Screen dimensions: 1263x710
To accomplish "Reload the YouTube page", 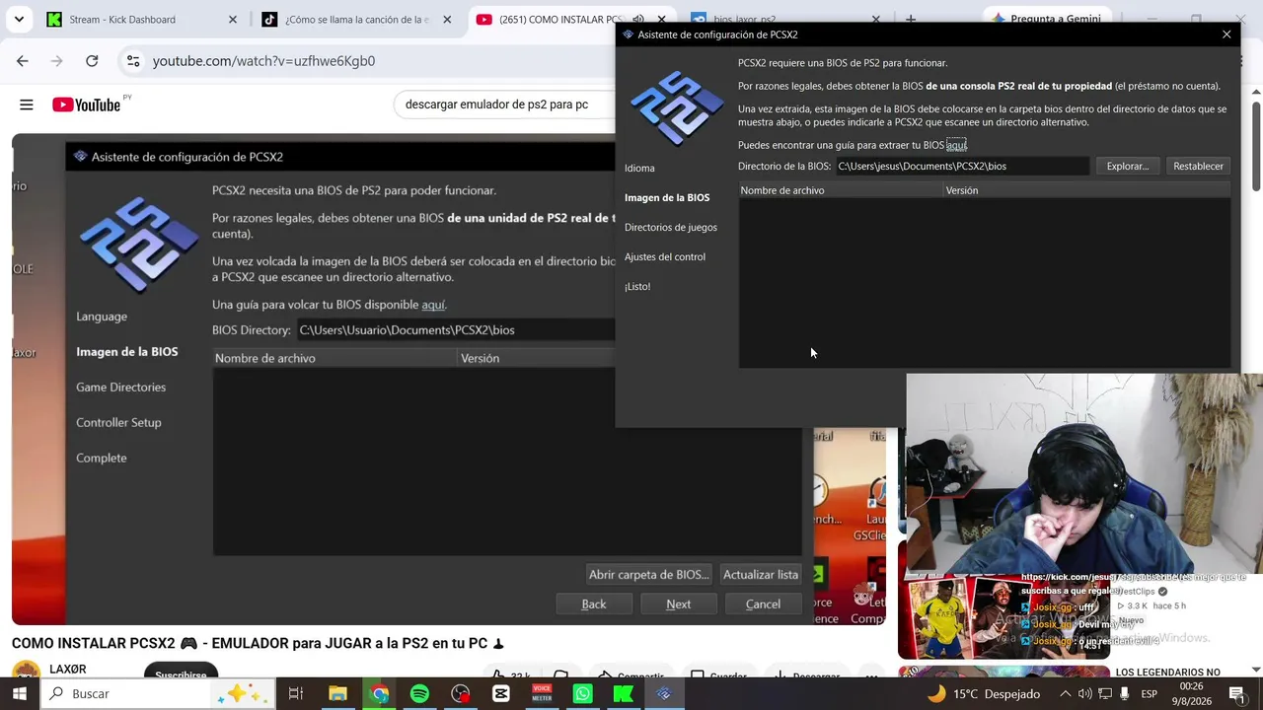I will pos(92,61).
